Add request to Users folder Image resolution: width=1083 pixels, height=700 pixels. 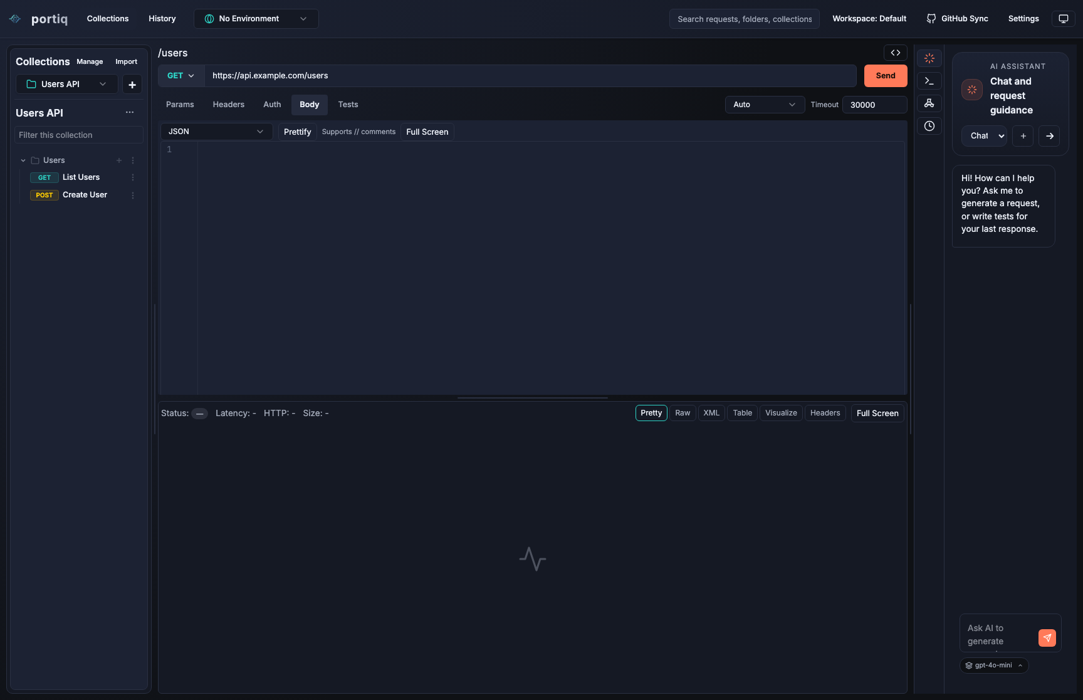119,160
